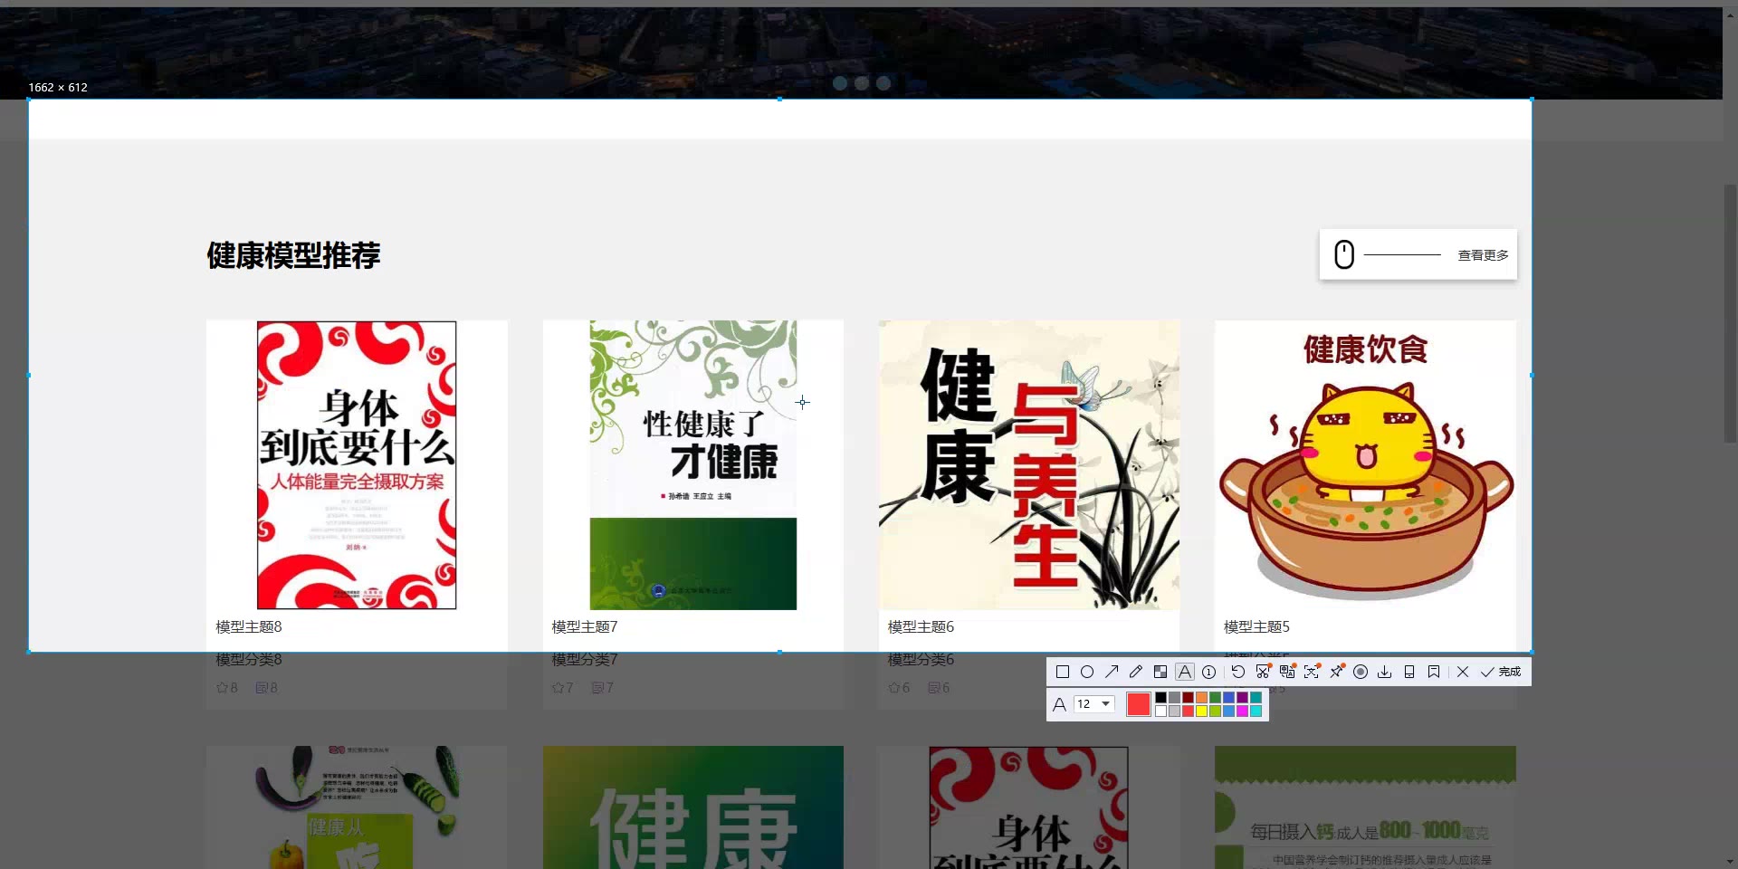Click the large current red color box
Image resolution: width=1738 pixels, height=869 pixels.
tap(1139, 704)
